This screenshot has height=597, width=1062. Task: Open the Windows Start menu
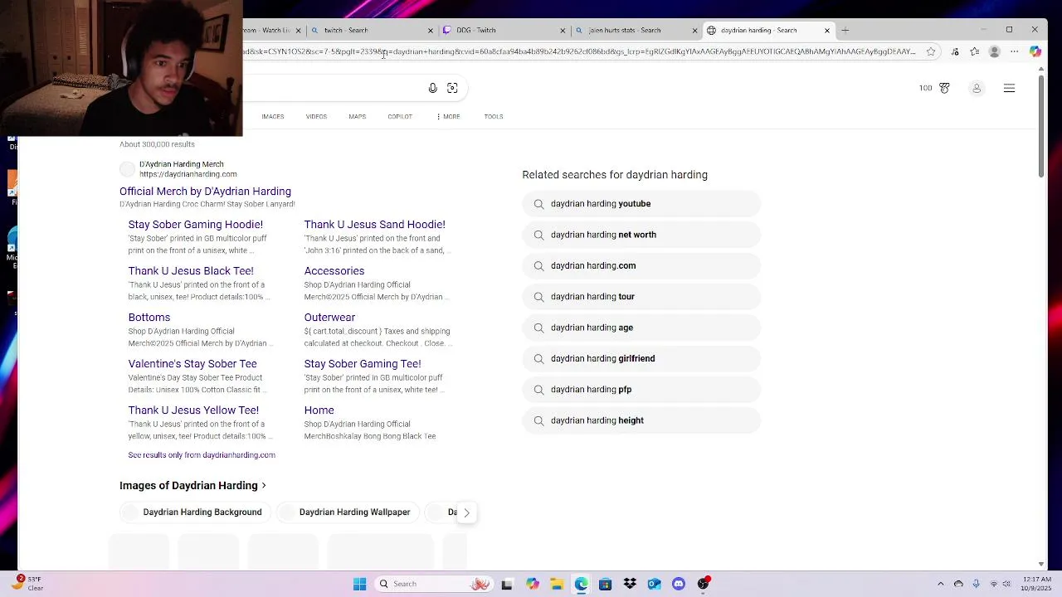coord(359,585)
